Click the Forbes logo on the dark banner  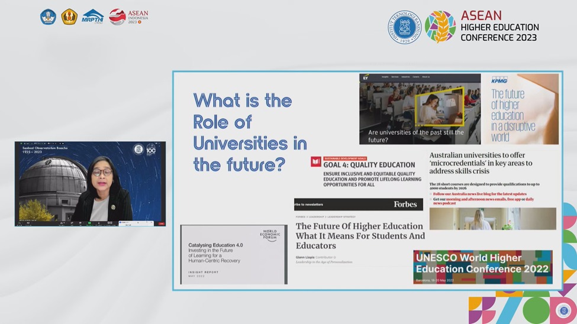coord(405,205)
